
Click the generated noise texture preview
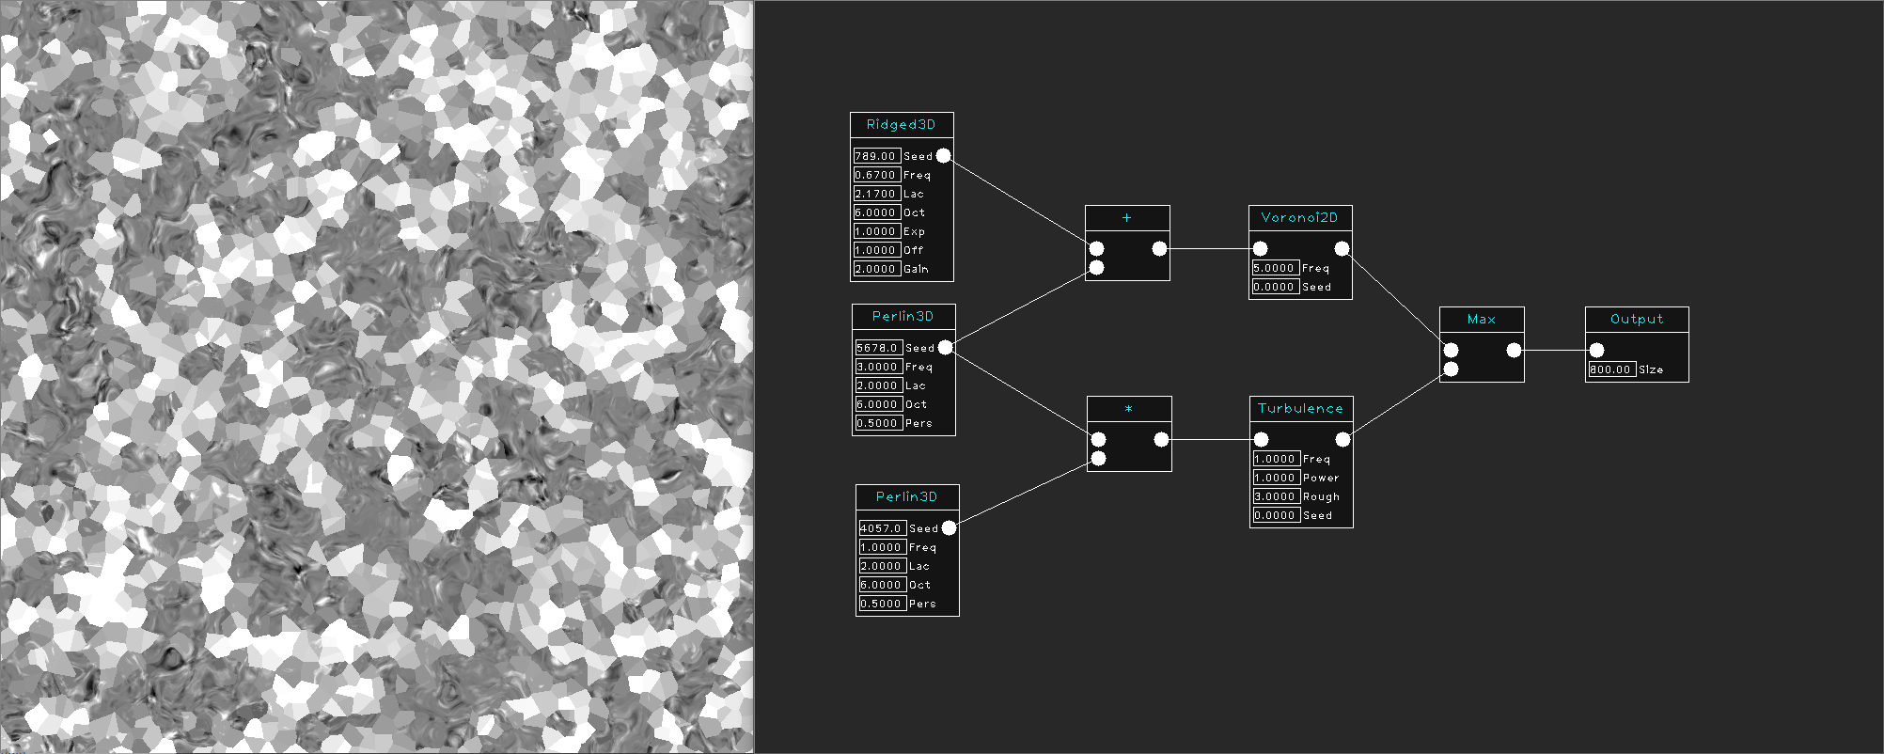pos(376,376)
